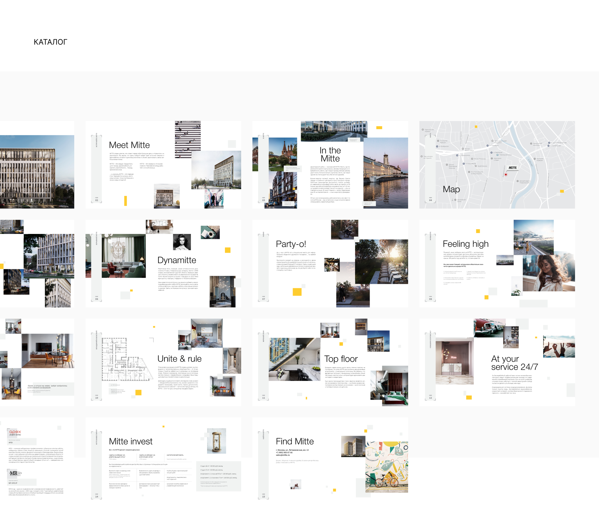This screenshot has width=599, height=505.
Task: Click the bicycle in the mural photo
Action: (x=387, y=481)
